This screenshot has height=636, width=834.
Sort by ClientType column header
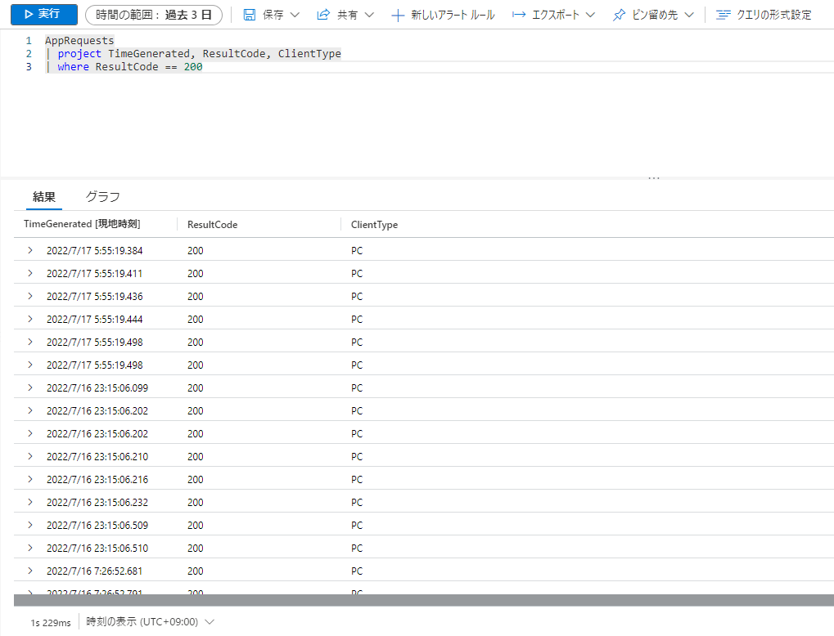374,225
